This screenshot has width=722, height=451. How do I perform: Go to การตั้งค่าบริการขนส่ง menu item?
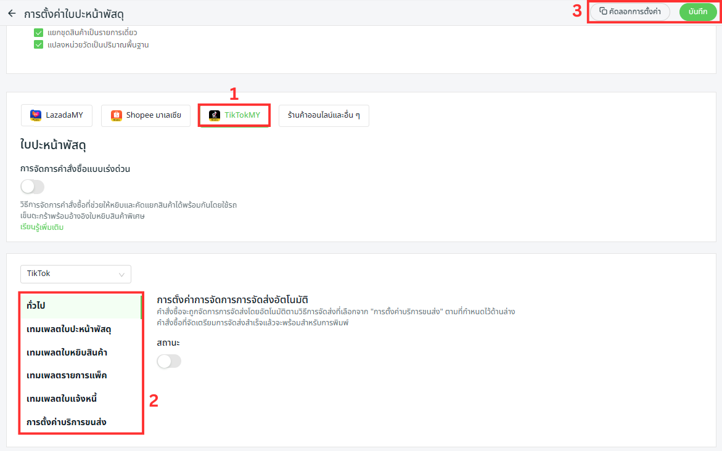coord(66,423)
